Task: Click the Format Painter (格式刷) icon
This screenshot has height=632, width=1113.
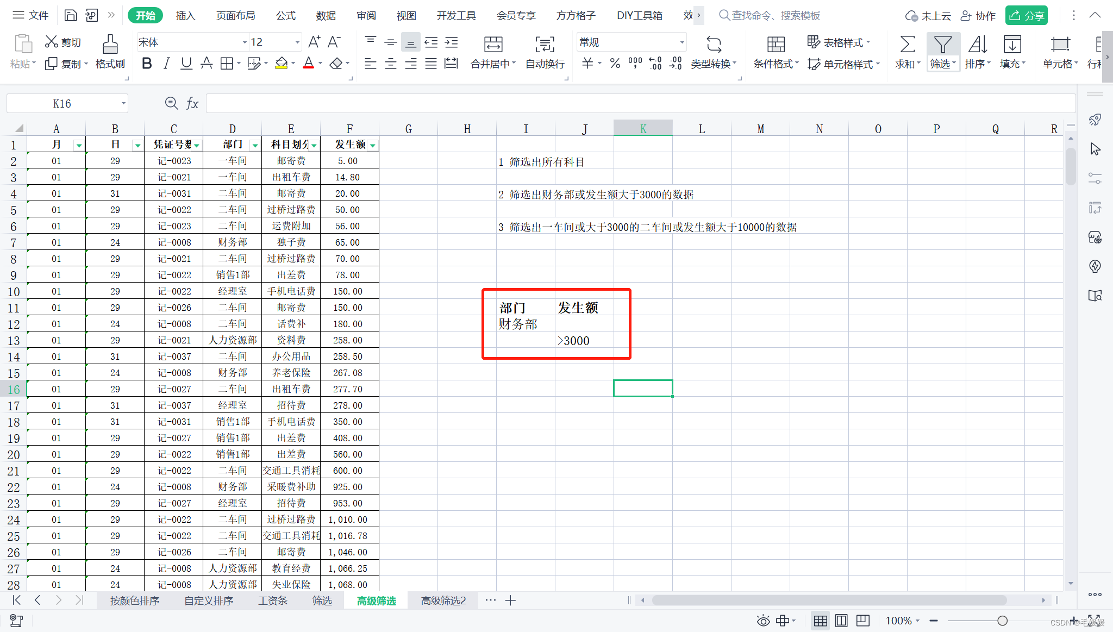Action: tap(110, 45)
